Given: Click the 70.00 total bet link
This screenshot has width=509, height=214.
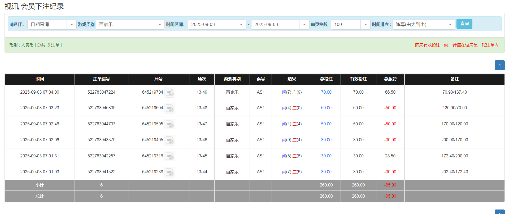Looking at the screenshot, I should coord(326,92).
